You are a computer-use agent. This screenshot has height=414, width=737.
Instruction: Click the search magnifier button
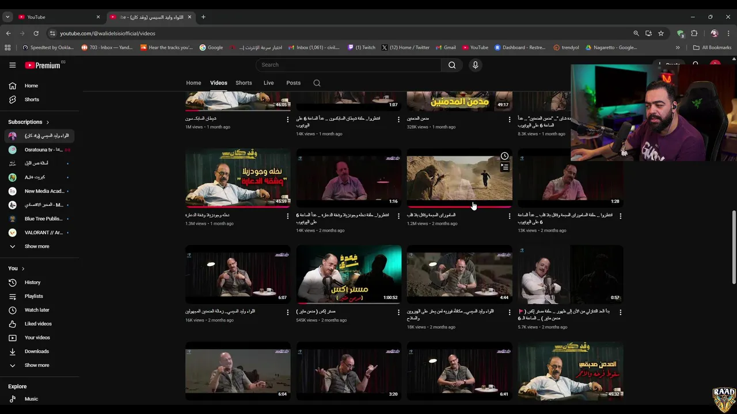click(x=452, y=65)
